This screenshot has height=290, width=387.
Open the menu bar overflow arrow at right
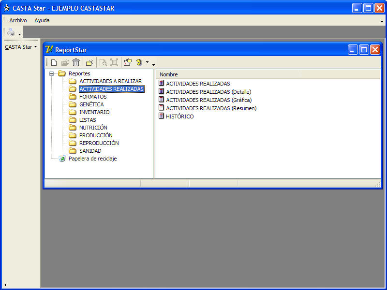pyautogui.click(x=382, y=22)
